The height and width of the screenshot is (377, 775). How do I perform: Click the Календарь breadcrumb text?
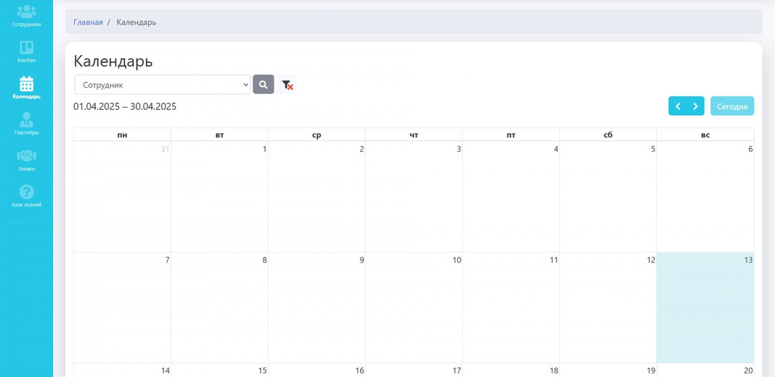(x=136, y=22)
